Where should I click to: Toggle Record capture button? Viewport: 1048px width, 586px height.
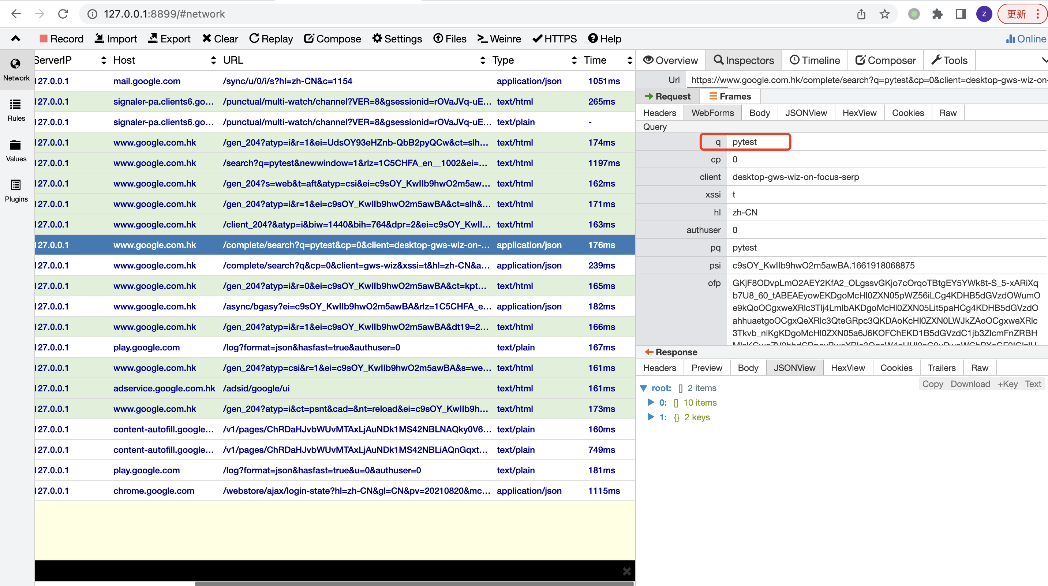61,39
